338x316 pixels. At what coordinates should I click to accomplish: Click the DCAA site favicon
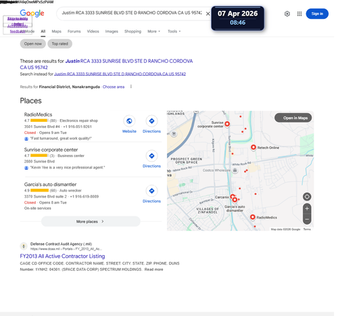24,246
